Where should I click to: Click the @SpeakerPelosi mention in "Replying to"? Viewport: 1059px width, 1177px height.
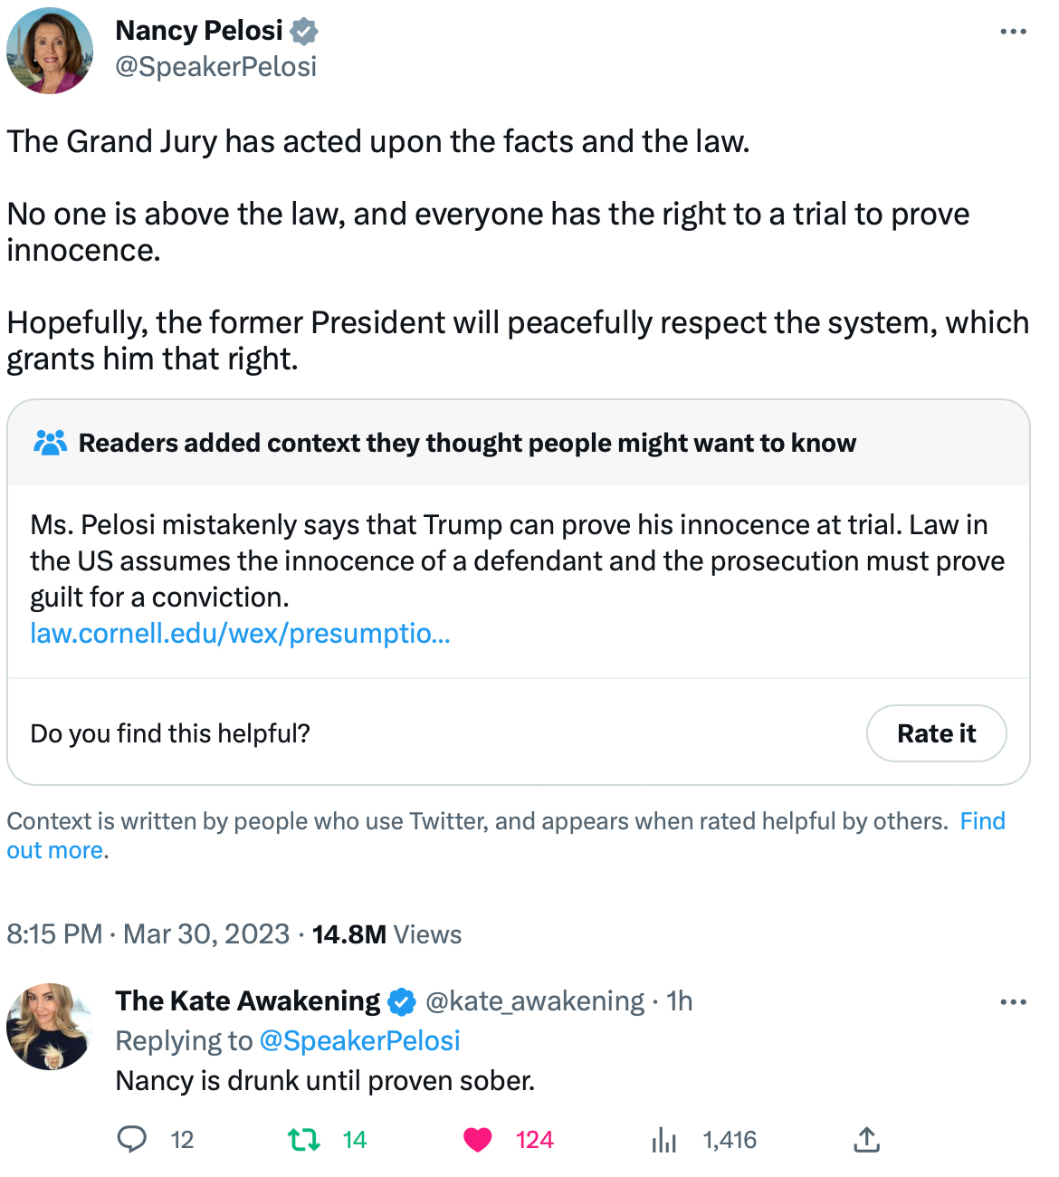coord(359,1041)
